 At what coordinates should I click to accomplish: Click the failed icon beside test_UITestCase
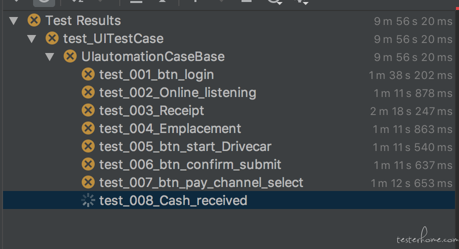tap(52, 38)
